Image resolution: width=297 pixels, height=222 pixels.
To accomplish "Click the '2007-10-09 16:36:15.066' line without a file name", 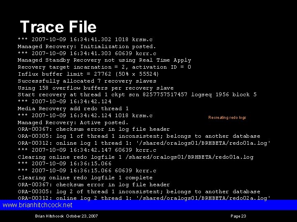I will click(x=64, y=164).
